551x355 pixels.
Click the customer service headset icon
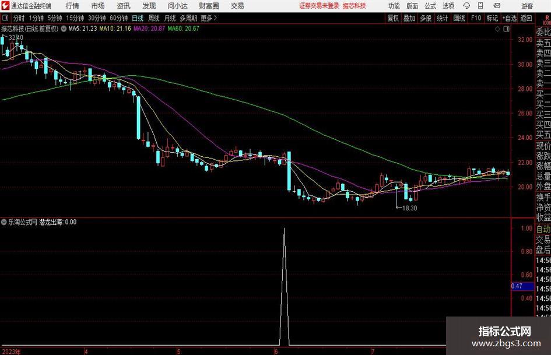pyautogui.click(x=466, y=6)
